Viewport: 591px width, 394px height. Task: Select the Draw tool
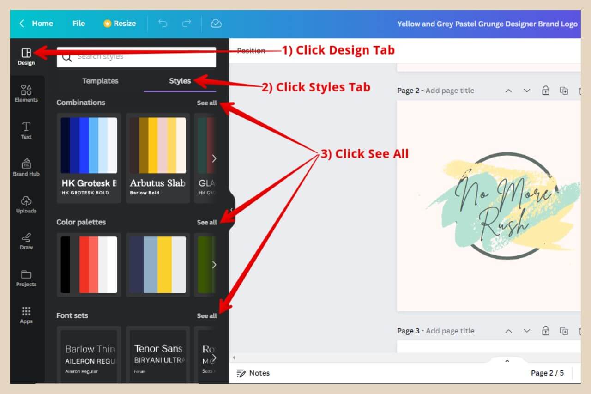tap(26, 241)
